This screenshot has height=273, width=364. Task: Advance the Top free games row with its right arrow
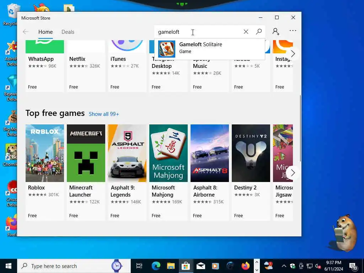coord(293,173)
